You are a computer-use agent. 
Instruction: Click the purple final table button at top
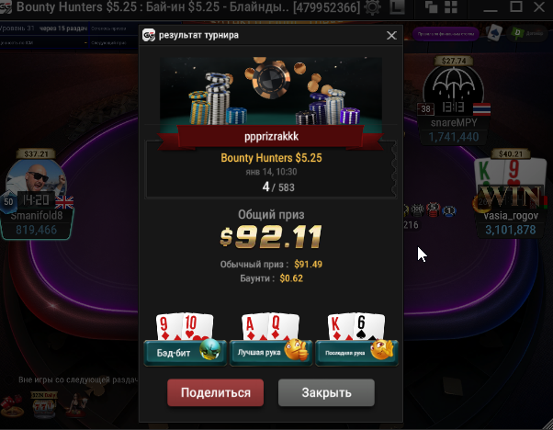coord(446,34)
